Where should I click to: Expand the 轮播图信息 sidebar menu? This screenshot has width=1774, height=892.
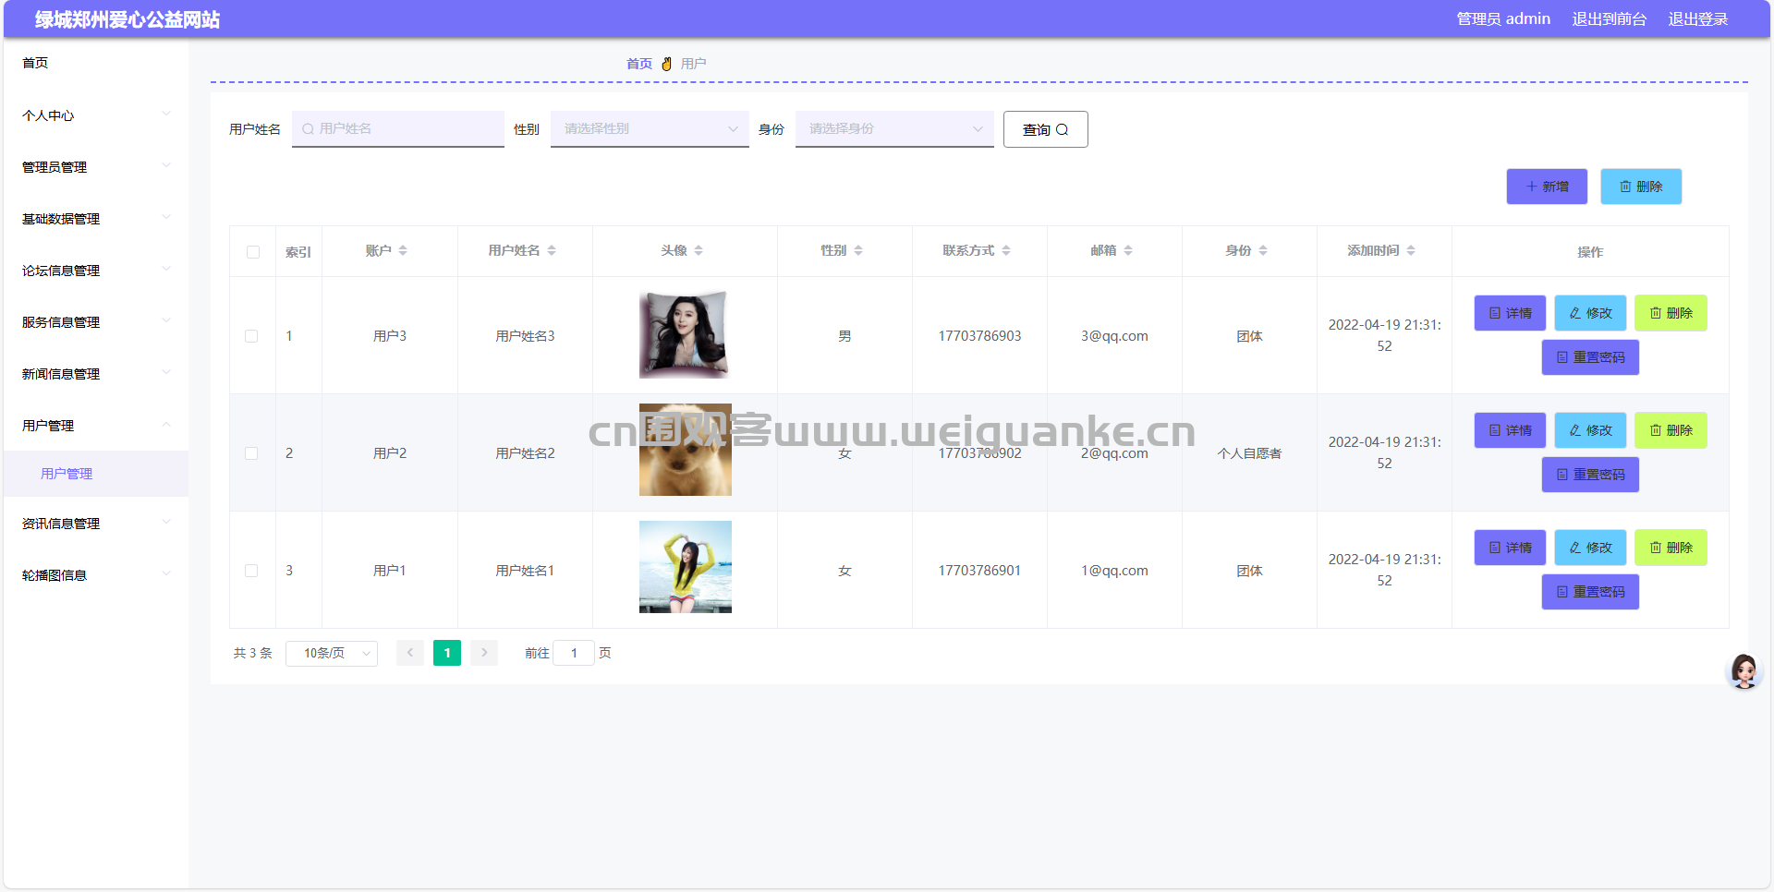click(96, 575)
